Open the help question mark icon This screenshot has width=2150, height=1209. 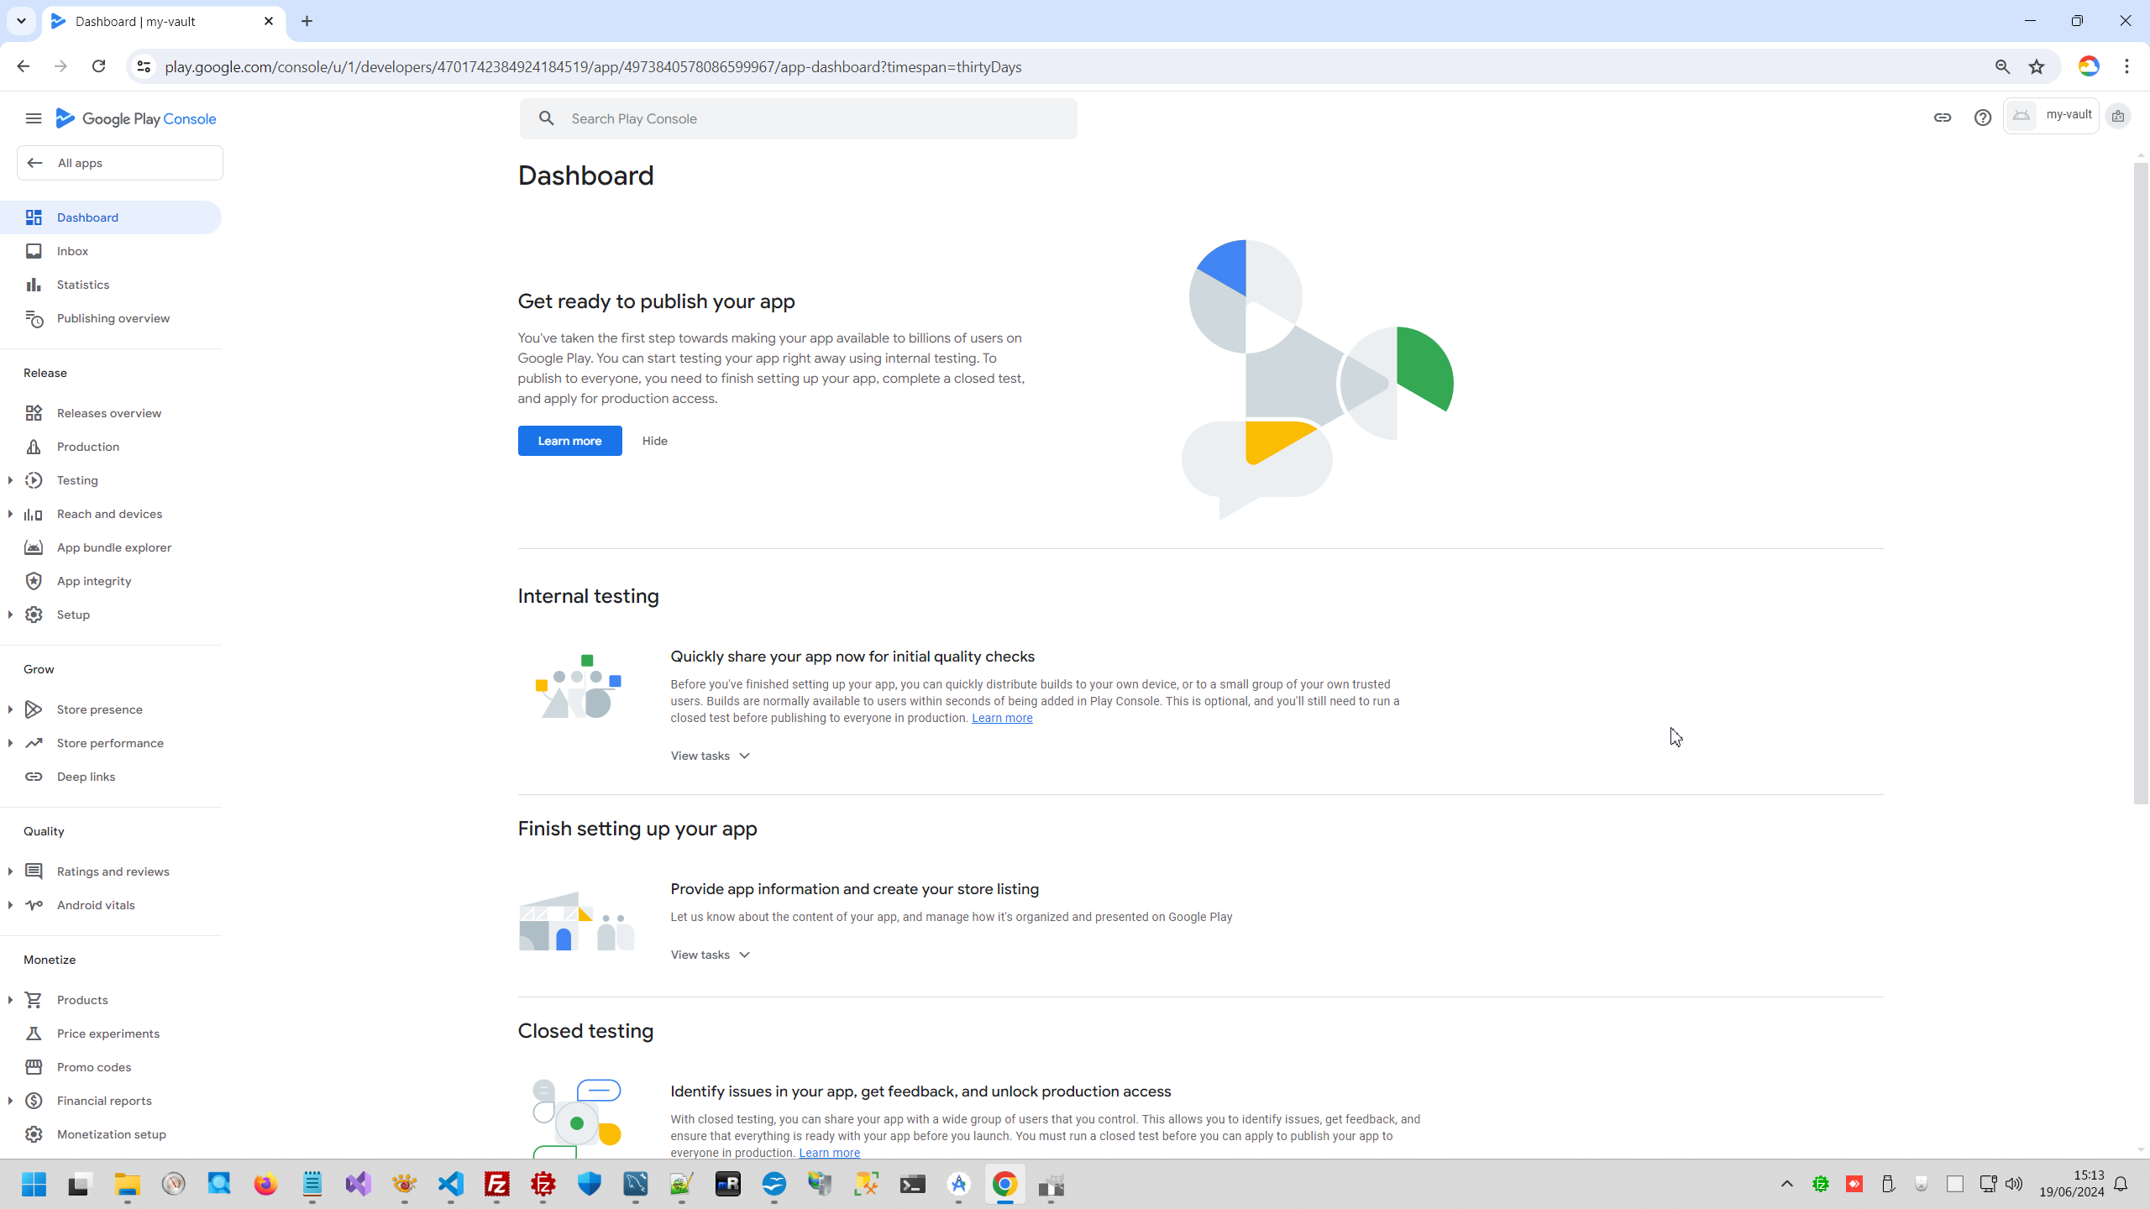click(1982, 118)
